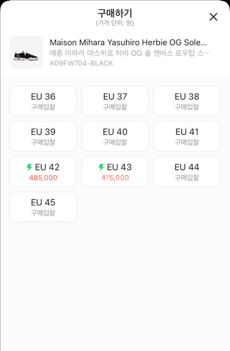
Task: Tap the sneaker product thumbnail
Action: click(26, 52)
